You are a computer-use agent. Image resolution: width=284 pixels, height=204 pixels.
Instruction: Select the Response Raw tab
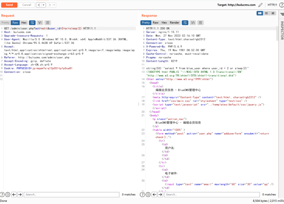156,23
